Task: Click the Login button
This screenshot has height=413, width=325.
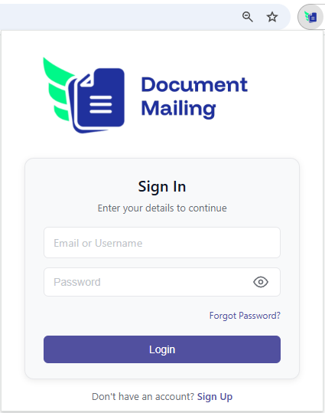Action: click(162, 349)
